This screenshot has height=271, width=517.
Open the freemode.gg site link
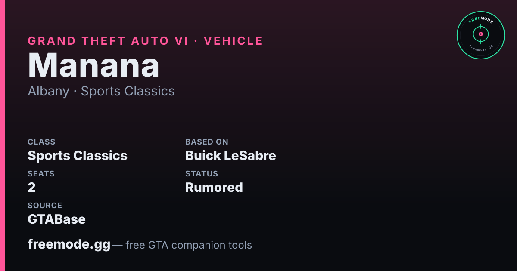tap(69, 245)
